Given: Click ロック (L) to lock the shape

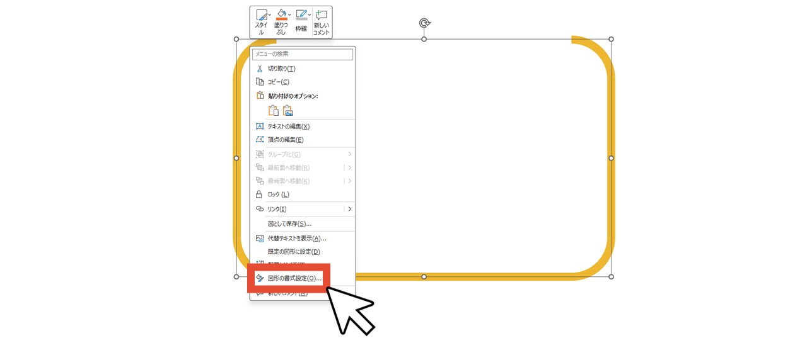Looking at the screenshot, I should (x=278, y=194).
